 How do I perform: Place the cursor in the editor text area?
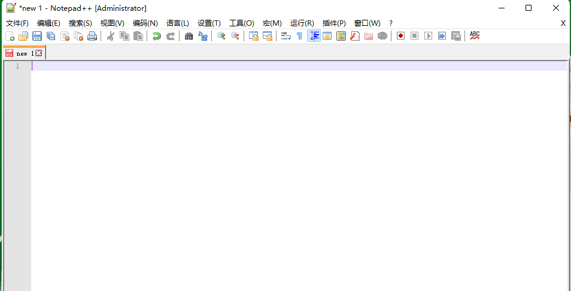tap(299, 175)
